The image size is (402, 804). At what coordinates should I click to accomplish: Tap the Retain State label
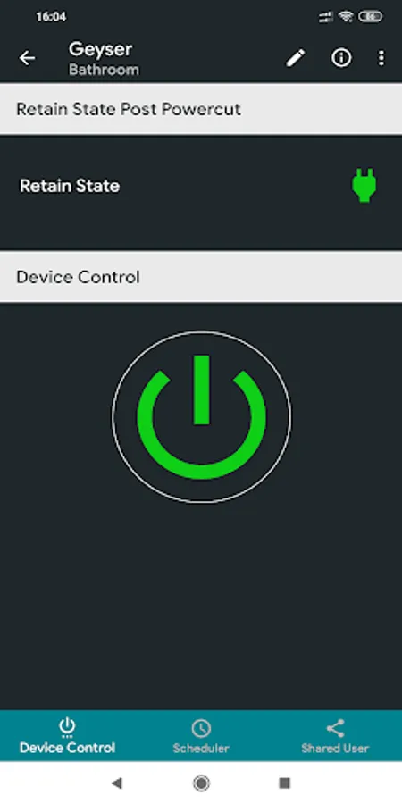coord(70,186)
